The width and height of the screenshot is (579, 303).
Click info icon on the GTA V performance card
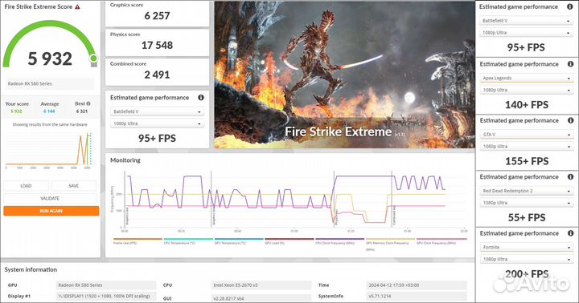pos(570,120)
